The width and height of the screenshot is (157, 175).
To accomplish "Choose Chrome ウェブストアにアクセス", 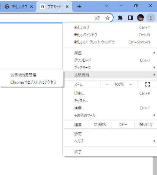I will [32, 82].
